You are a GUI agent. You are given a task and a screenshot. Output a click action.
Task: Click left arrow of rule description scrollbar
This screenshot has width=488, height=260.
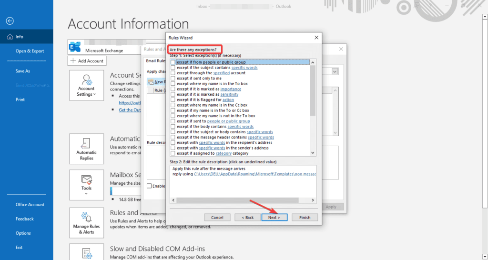[x=173, y=200]
